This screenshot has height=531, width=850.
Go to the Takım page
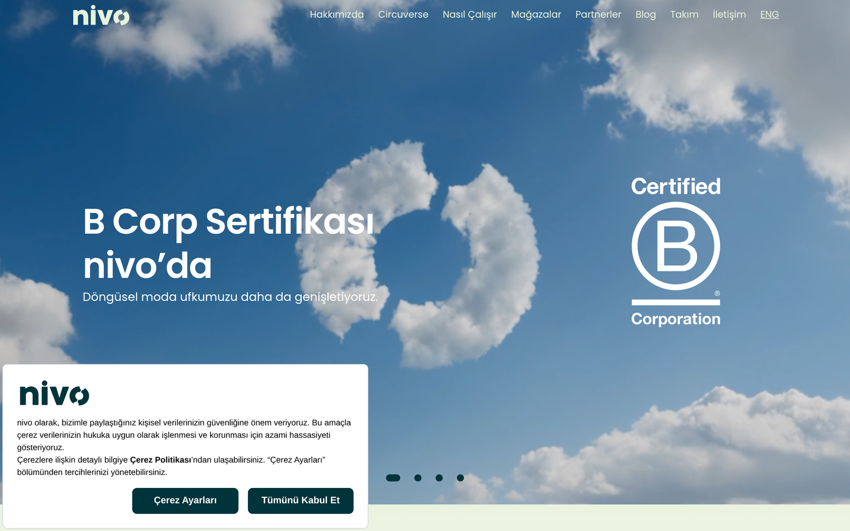tap(684, 14)
